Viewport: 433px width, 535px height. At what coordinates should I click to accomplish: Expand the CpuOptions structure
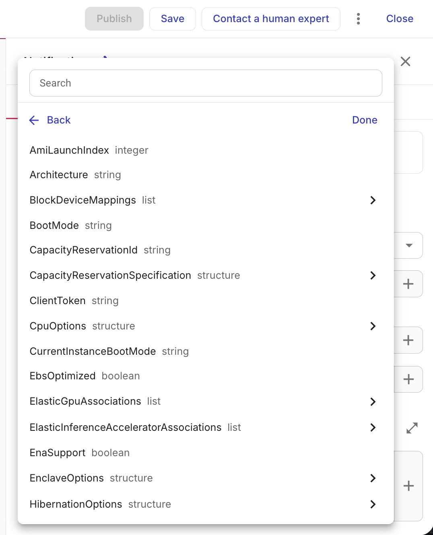click(x=373, y=326)
